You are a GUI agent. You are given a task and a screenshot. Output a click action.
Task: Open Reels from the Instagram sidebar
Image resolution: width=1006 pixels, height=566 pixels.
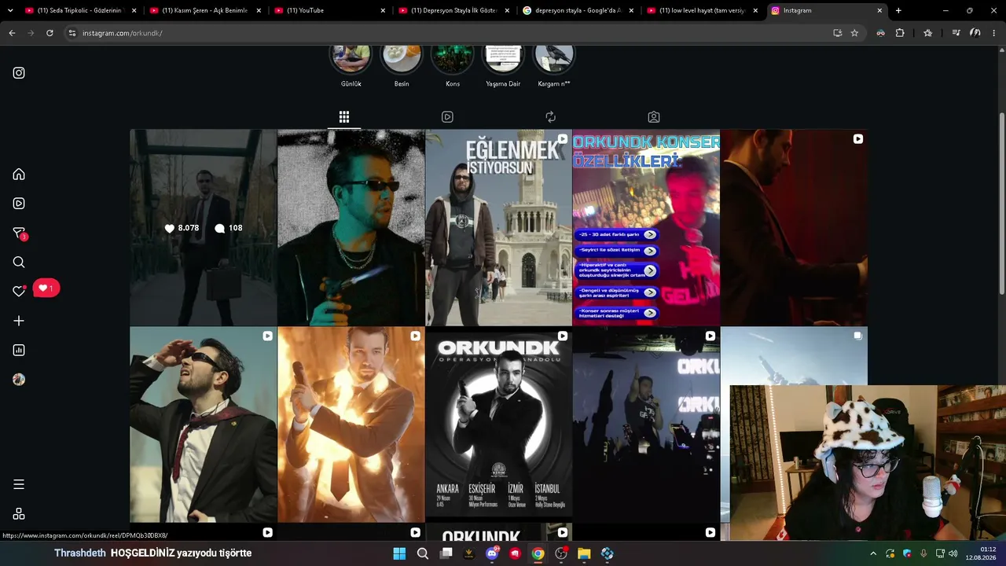(x=19, y=204)
